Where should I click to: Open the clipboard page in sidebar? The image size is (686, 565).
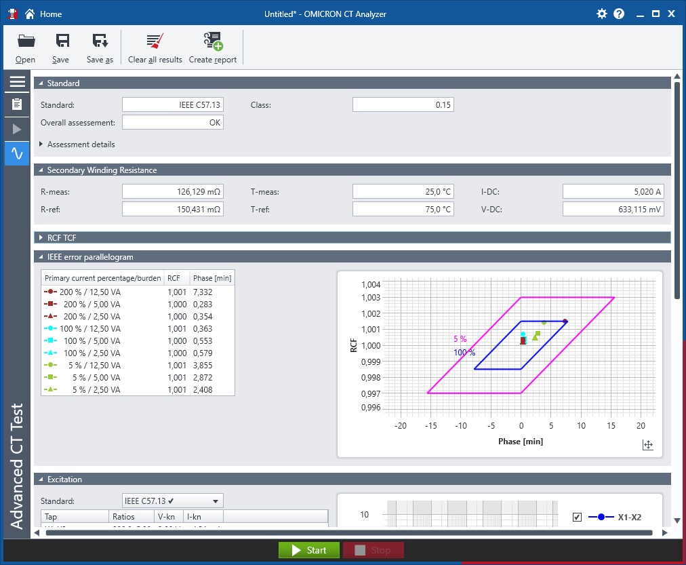pos(17,104)
